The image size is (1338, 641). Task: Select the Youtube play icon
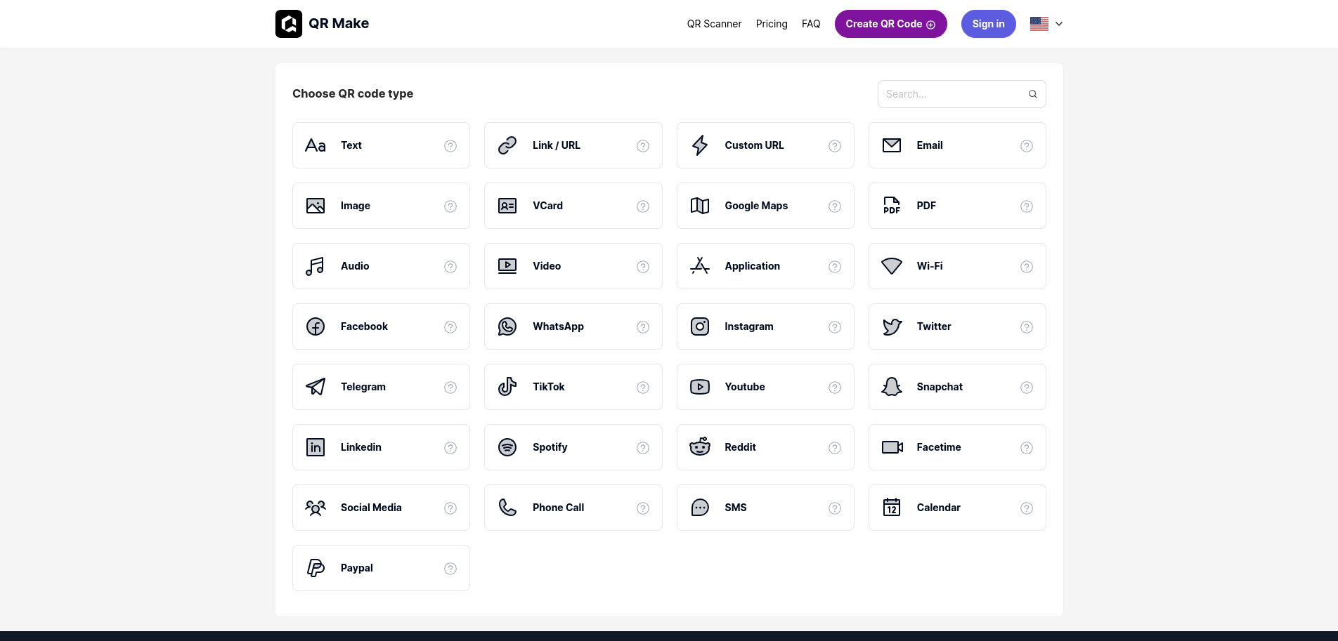tap(700, 387)
